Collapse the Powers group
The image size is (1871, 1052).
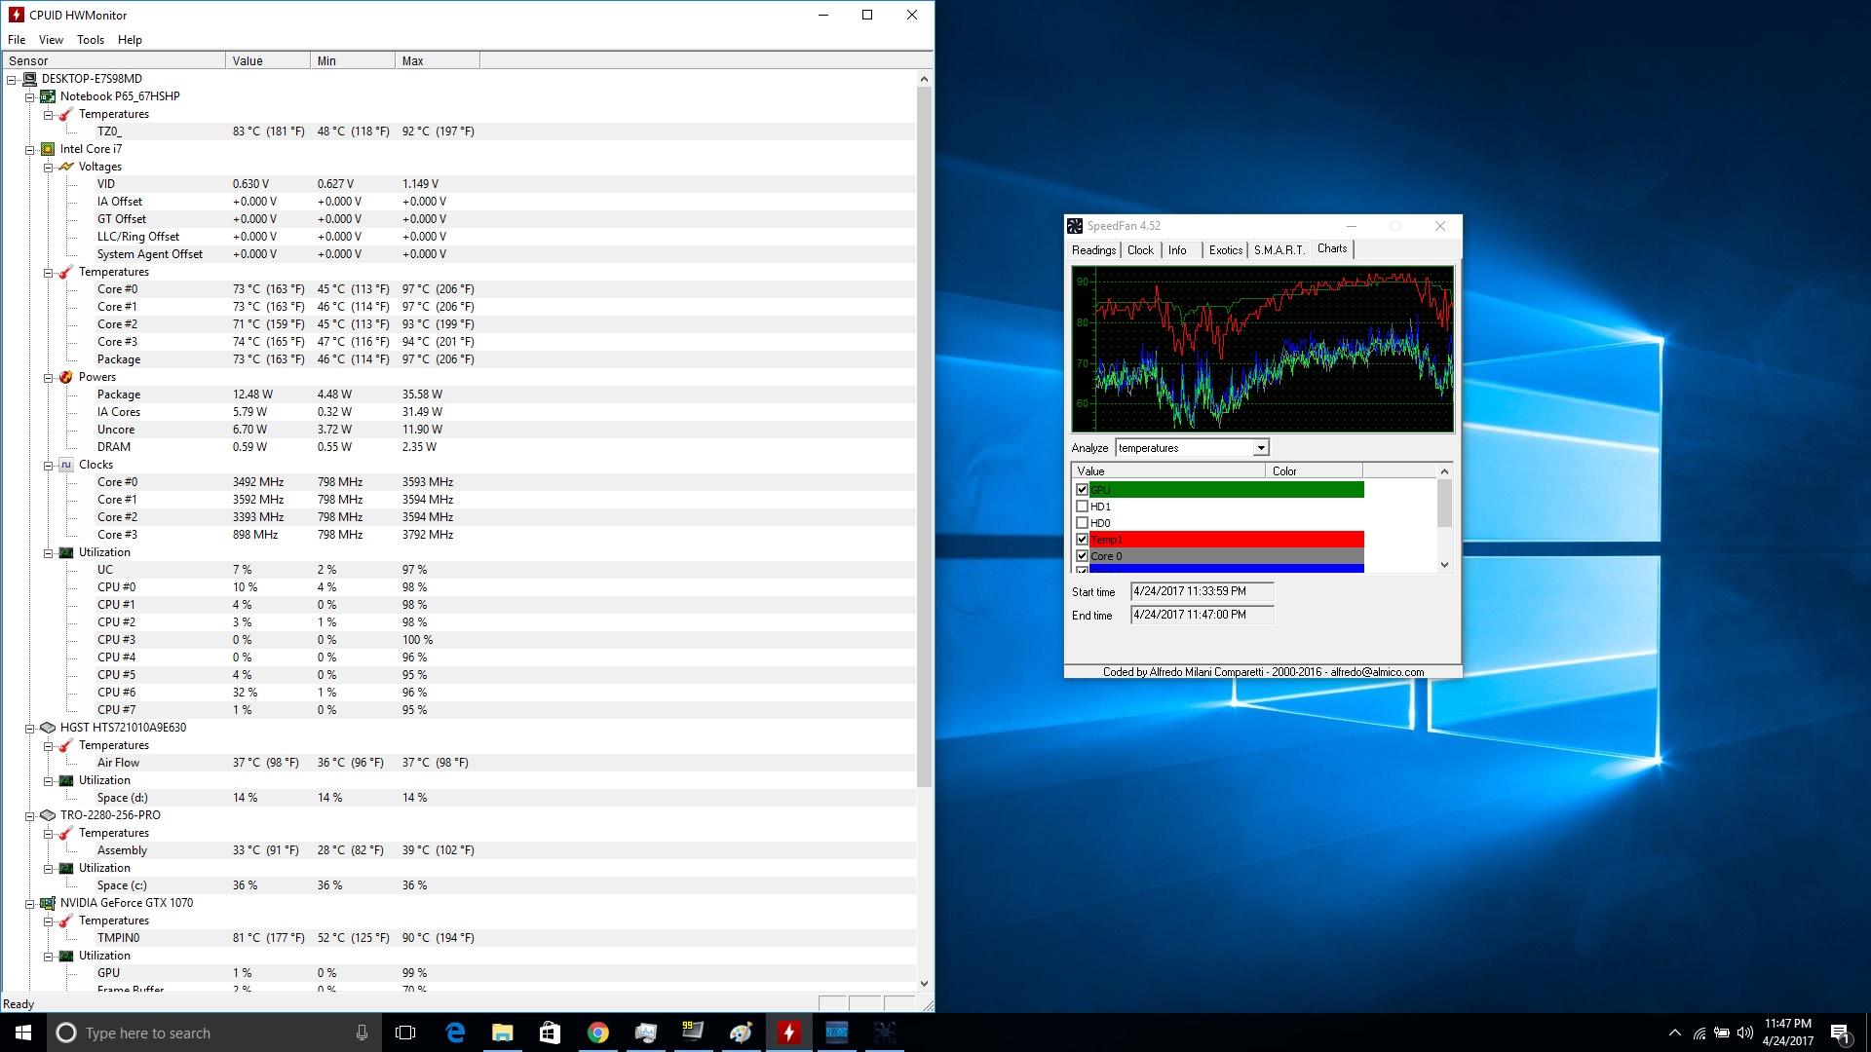[48, 378]
